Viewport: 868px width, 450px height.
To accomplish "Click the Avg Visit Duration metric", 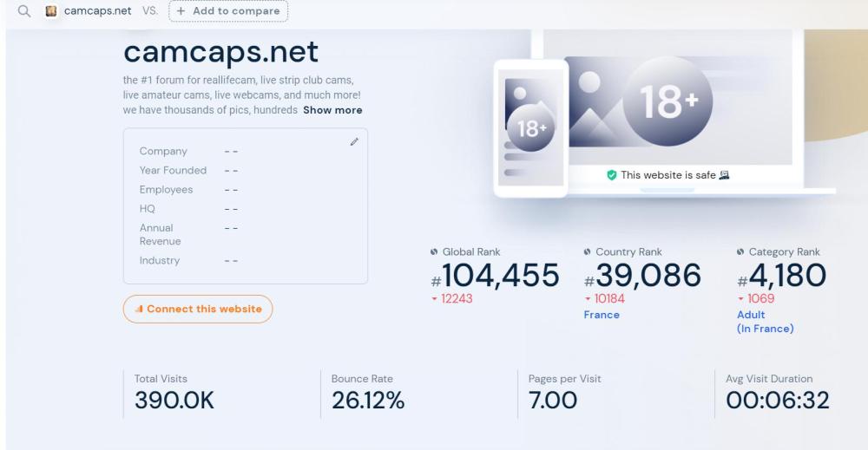I will click(777, 400).
